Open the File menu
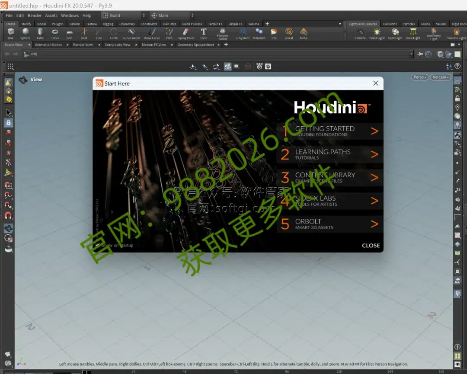The image size is (467, 374). coord(9,16)
